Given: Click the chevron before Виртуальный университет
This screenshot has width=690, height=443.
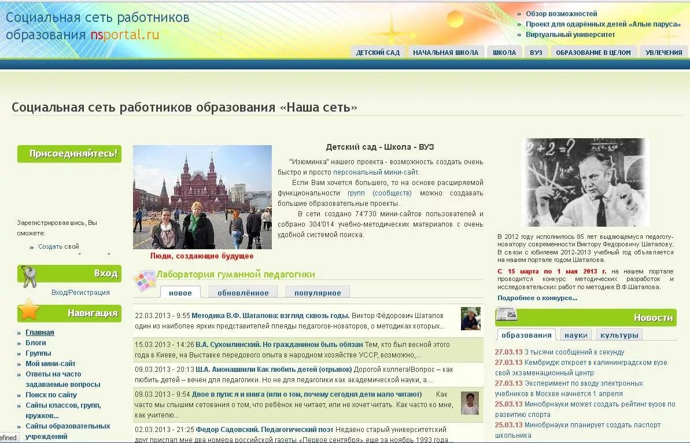Looking at the screenshot, I should click(x=519, y=34).
